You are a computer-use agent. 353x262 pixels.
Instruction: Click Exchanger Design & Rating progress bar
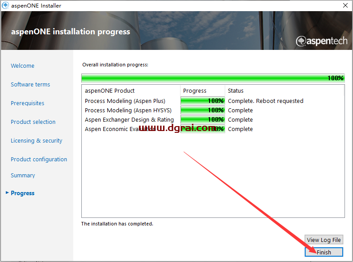202,119
